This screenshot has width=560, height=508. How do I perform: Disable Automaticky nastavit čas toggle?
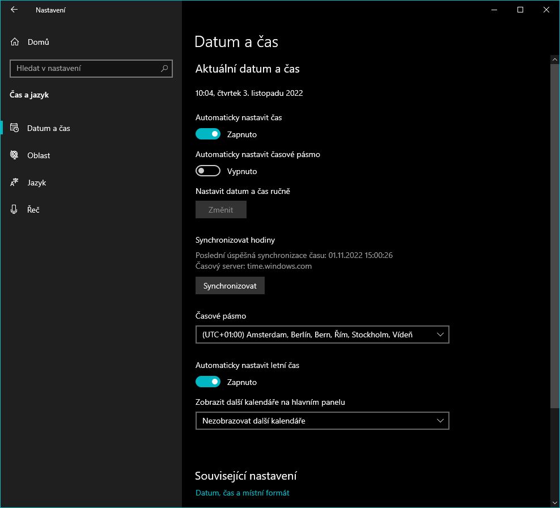(x=207, y=134)
